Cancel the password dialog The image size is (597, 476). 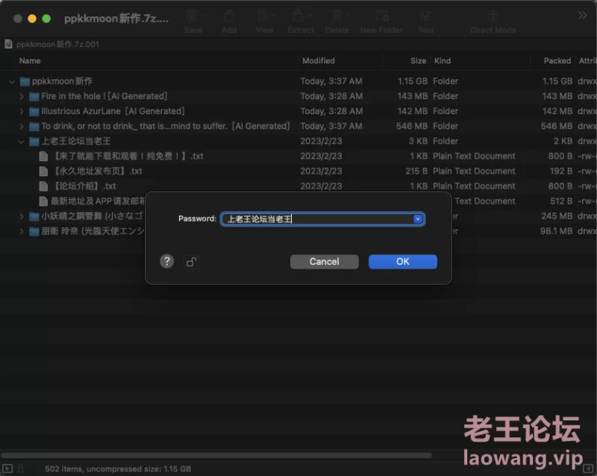pos(324,262)
